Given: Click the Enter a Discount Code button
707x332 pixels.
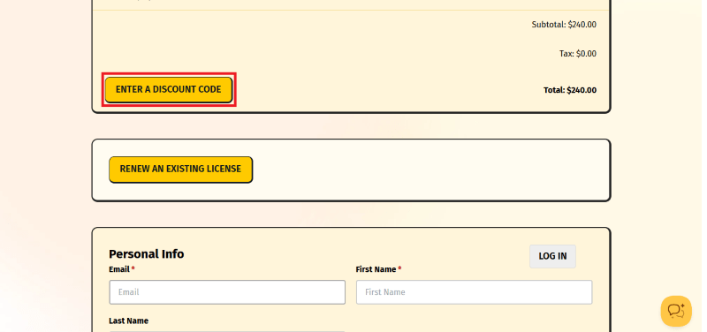Looking at the screenshot, I should point(169,90).
